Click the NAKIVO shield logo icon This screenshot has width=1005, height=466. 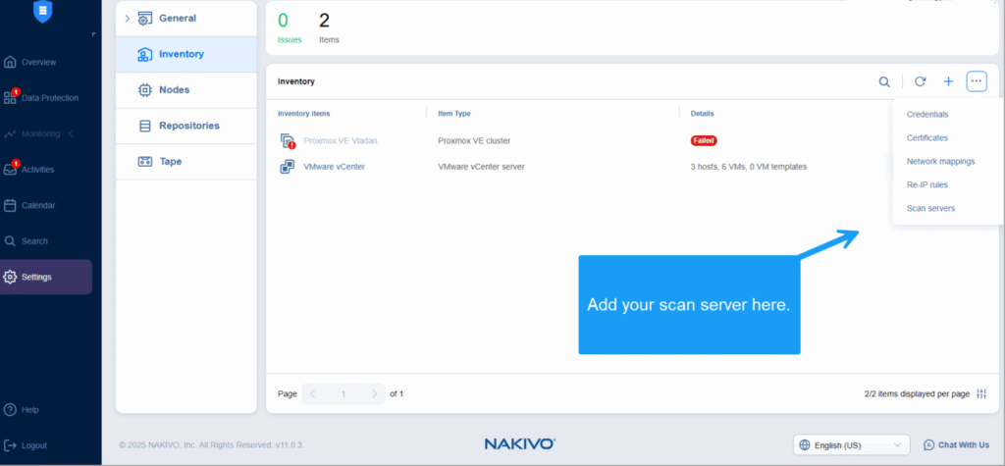tap(42, 11)
